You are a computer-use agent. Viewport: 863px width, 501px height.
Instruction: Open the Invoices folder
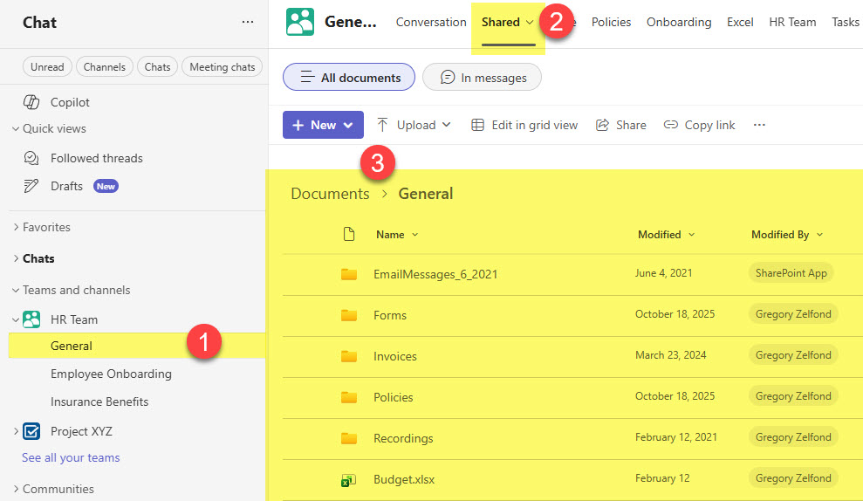tap(394, 356)
